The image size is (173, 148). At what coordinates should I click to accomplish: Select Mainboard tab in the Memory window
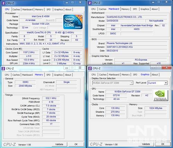click(27, 75)
